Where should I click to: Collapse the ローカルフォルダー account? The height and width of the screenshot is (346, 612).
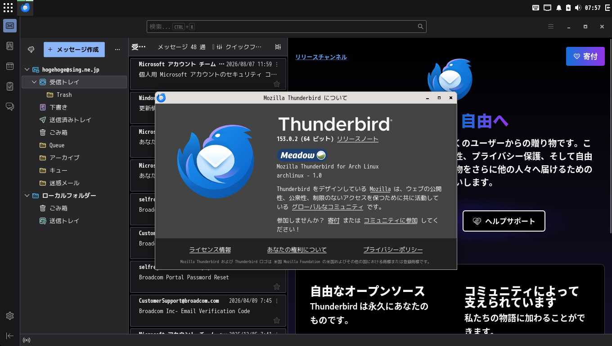27,196
